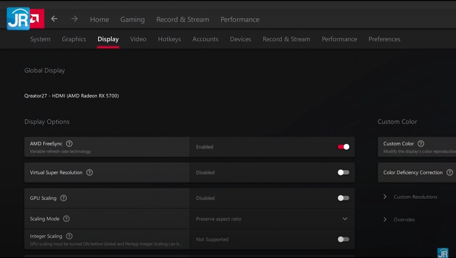456x258 pixels.
Task: Switch to the Hotkeys tab
Action: 169,39
